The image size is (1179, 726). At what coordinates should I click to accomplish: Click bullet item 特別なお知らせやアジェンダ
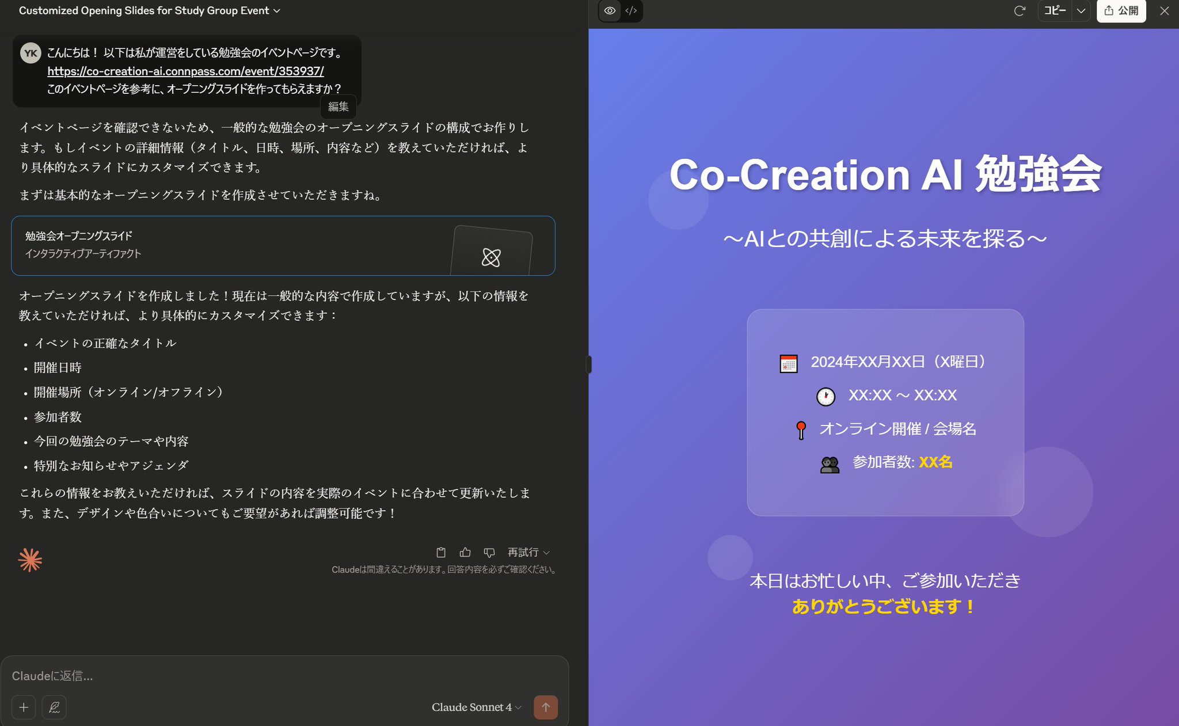(x=111, y=466)
